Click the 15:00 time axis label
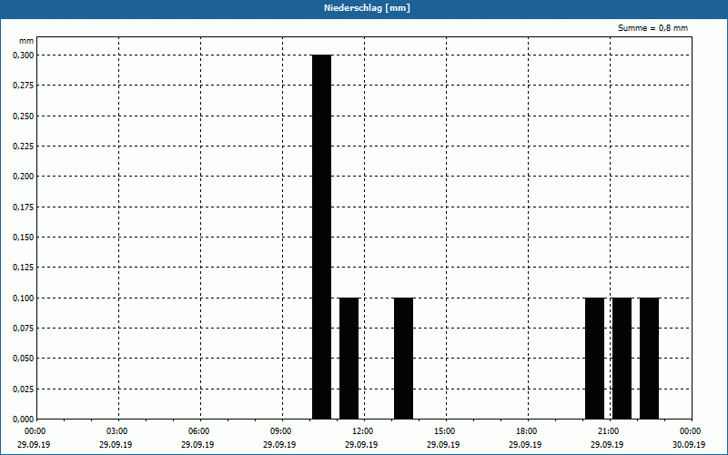 tap(445, 431)
